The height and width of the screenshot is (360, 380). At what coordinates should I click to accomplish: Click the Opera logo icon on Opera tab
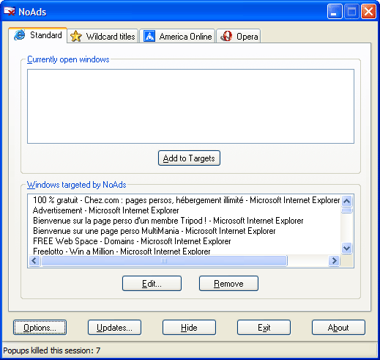pos(226,36)
